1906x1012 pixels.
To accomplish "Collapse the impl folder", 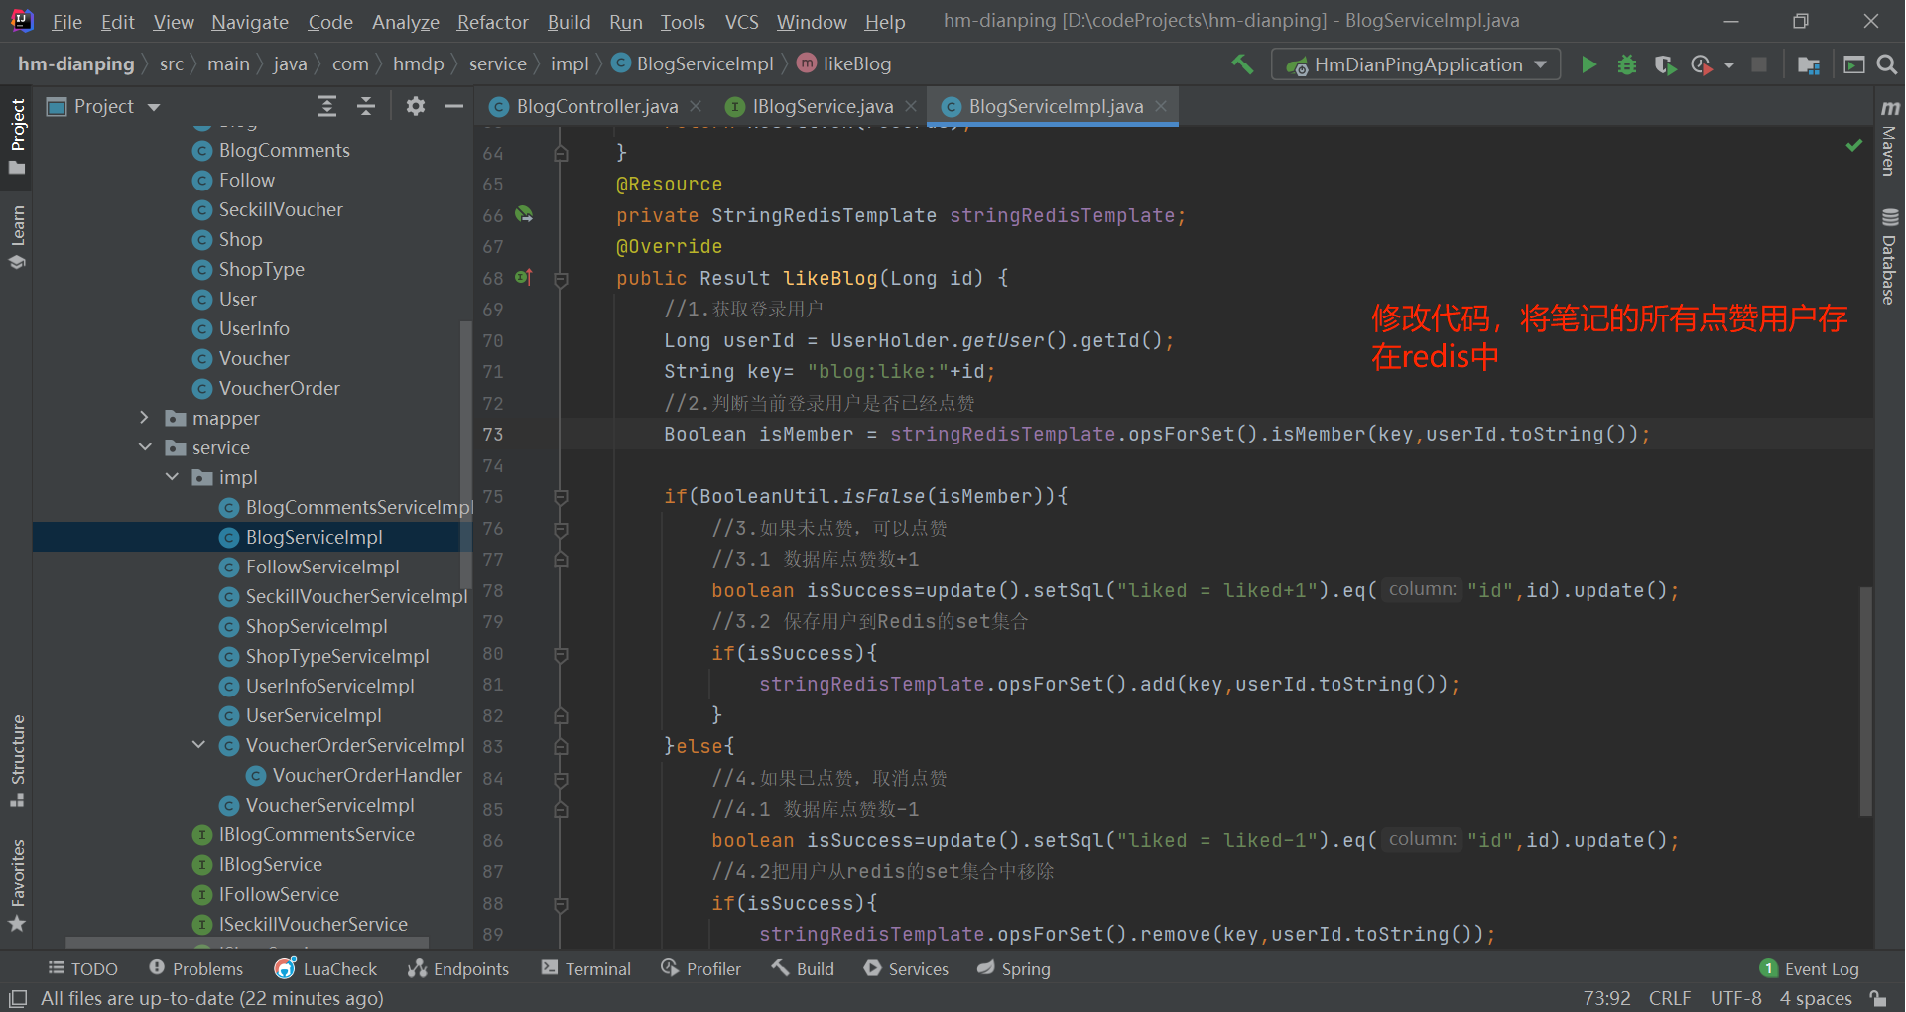I will (172, 477).
